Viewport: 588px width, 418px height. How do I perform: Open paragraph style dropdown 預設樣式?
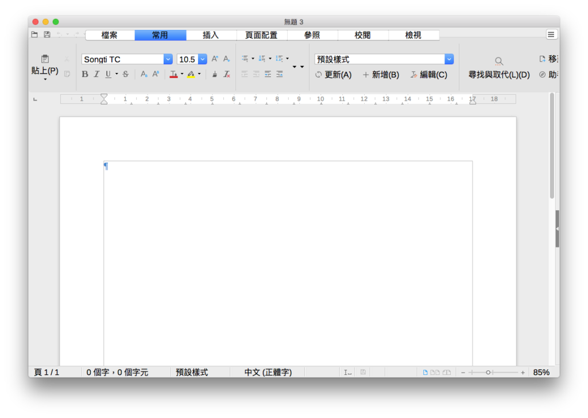tap(449, 59)
